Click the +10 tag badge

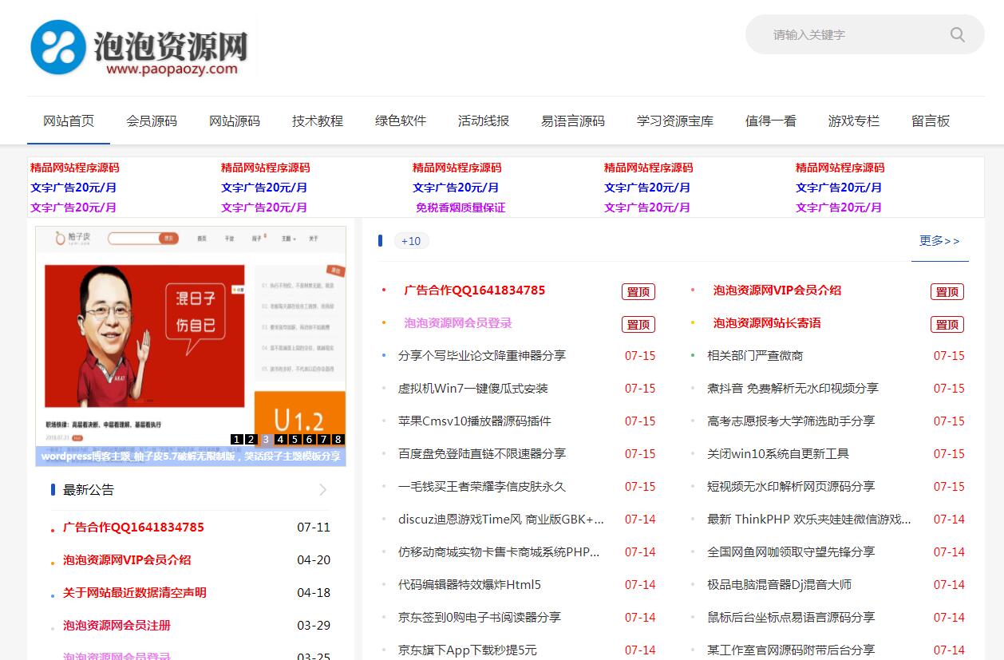pos(411,241)
